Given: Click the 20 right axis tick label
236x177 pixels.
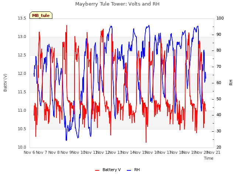Looking at the screenshot, I should point(219,147).
